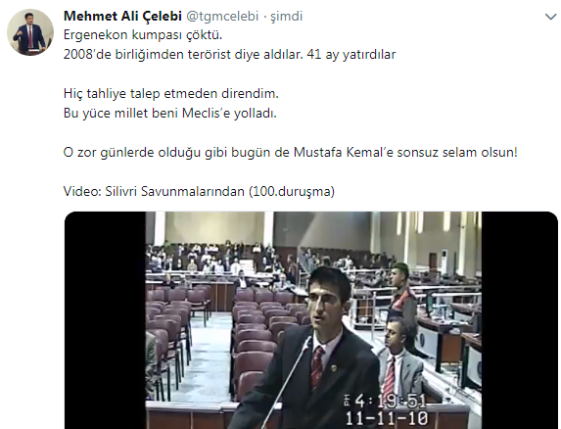Click the 11-11-10 date stamp on video
The height and width of the screenshot is (429, 561).
click(387, 417)
